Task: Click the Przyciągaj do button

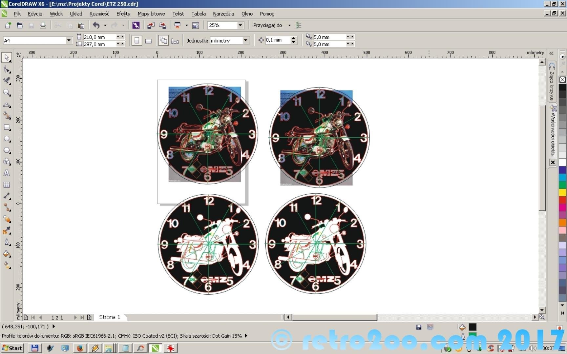Action: [x=267, y=25]
